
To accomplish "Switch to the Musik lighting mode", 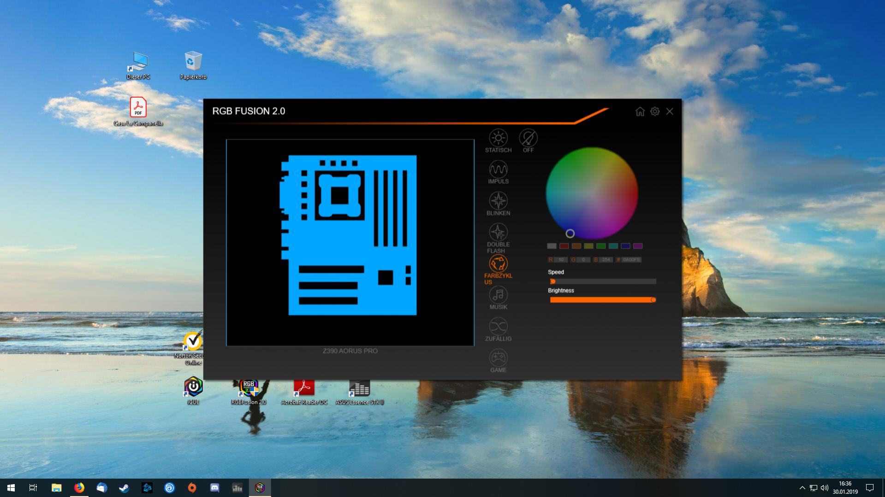I will pos(498,298).
